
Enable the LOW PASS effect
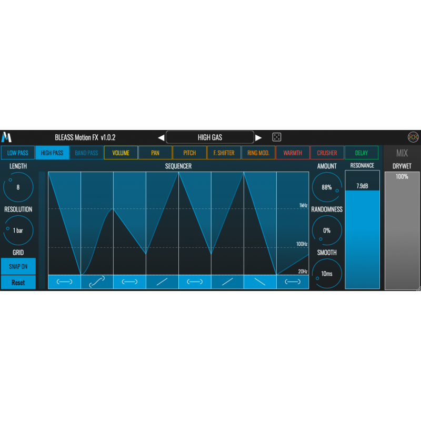coord(18,153)
